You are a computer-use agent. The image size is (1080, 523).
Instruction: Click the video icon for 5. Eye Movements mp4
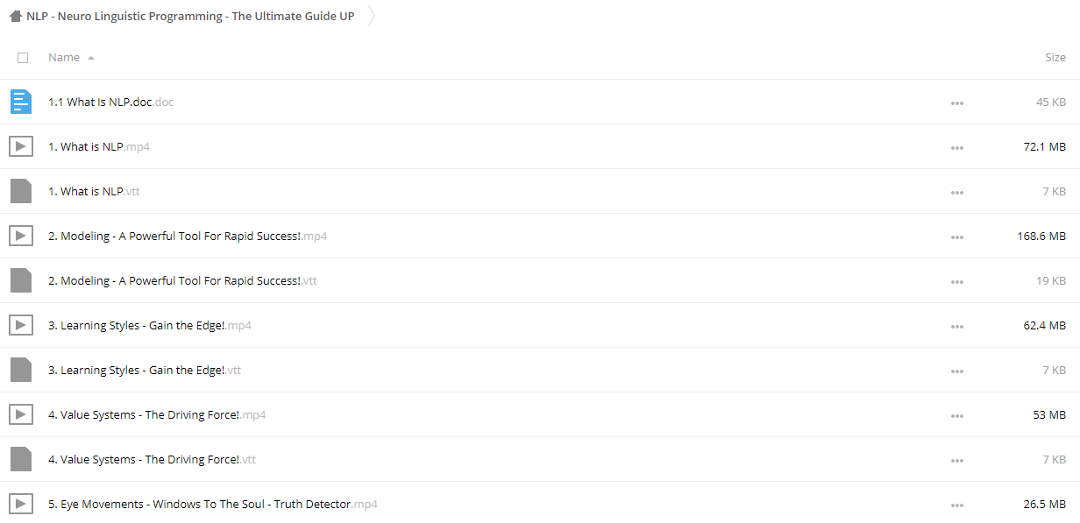(x=21, y=504)
